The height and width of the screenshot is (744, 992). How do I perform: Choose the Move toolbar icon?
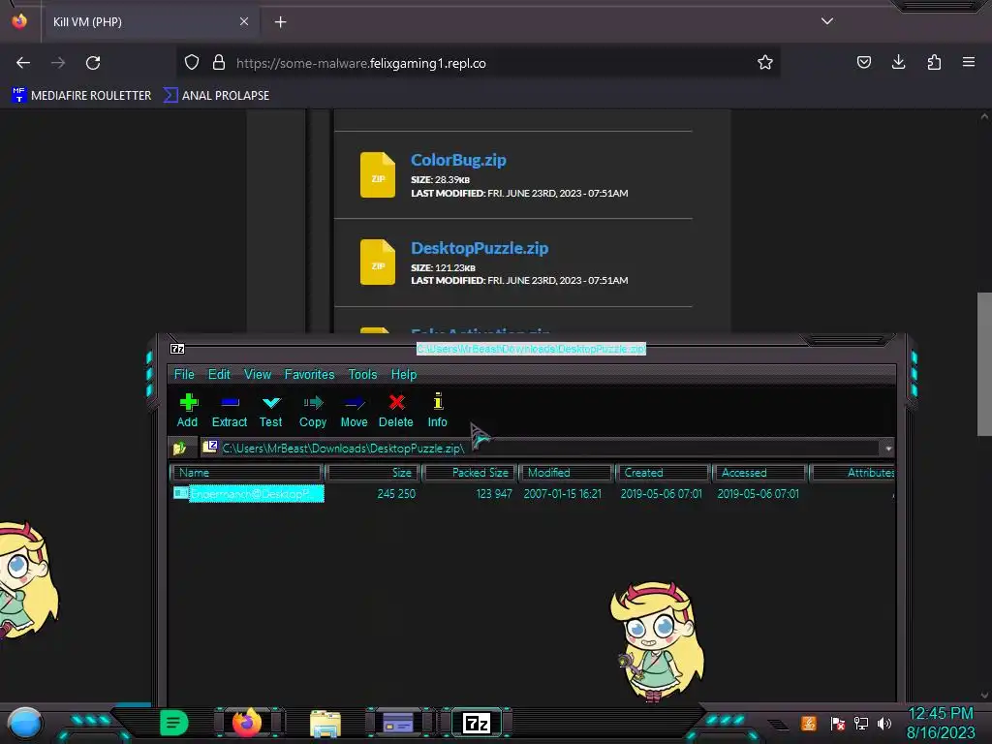click(x=355, y=410)
